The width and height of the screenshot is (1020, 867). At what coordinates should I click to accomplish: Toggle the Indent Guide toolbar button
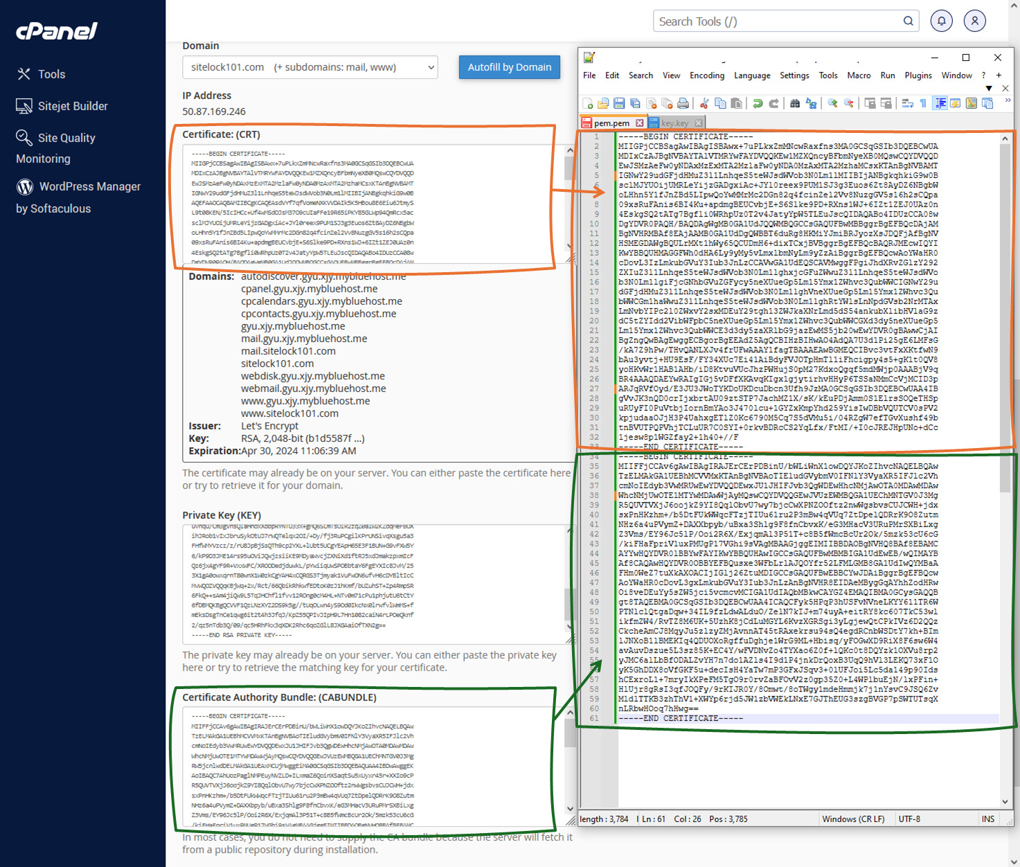pos(940,103)
